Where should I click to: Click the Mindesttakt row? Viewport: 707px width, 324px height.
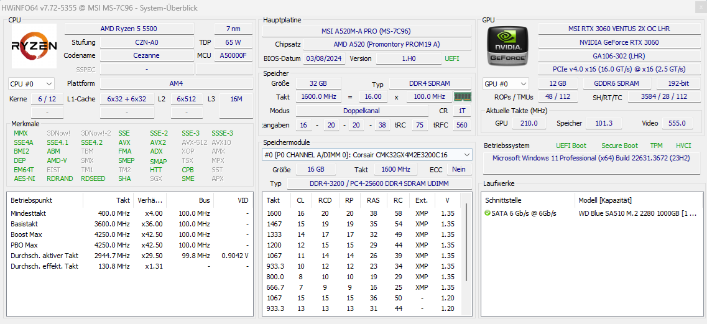pyautogui.click(x=130, y=213)
